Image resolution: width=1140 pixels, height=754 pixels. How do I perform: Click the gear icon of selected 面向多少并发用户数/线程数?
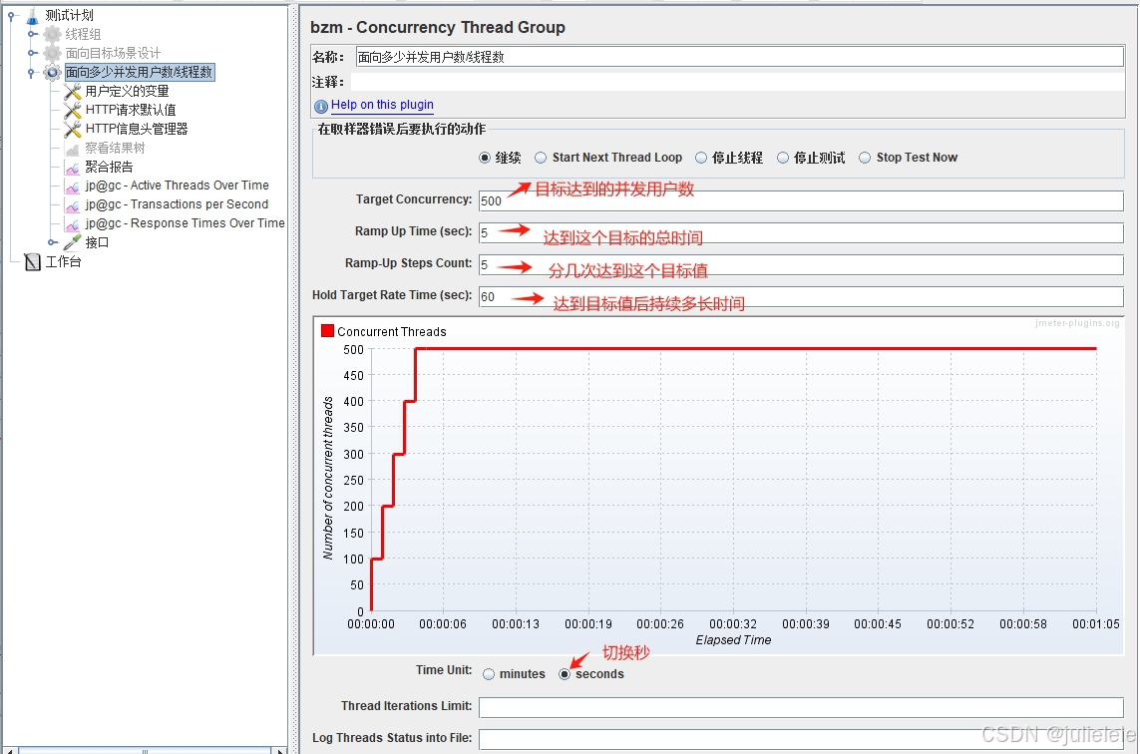click(x=52, y=72)
